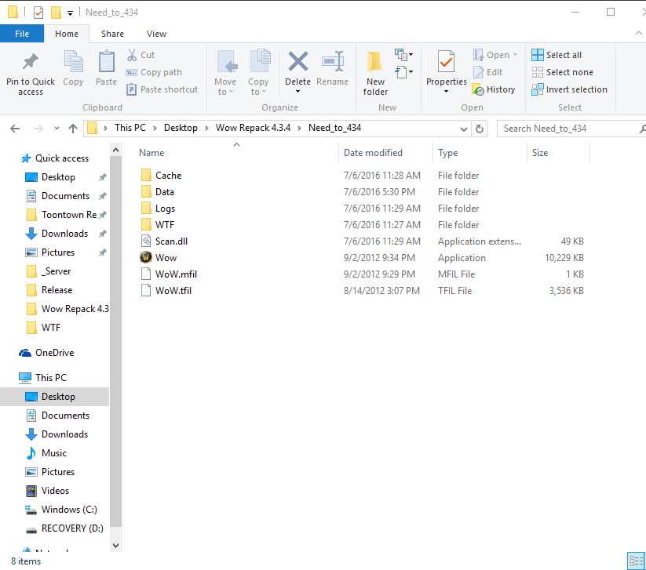The image size is (646, 570).
Task: Open the New item dropdown
Action: coord(404,54)
